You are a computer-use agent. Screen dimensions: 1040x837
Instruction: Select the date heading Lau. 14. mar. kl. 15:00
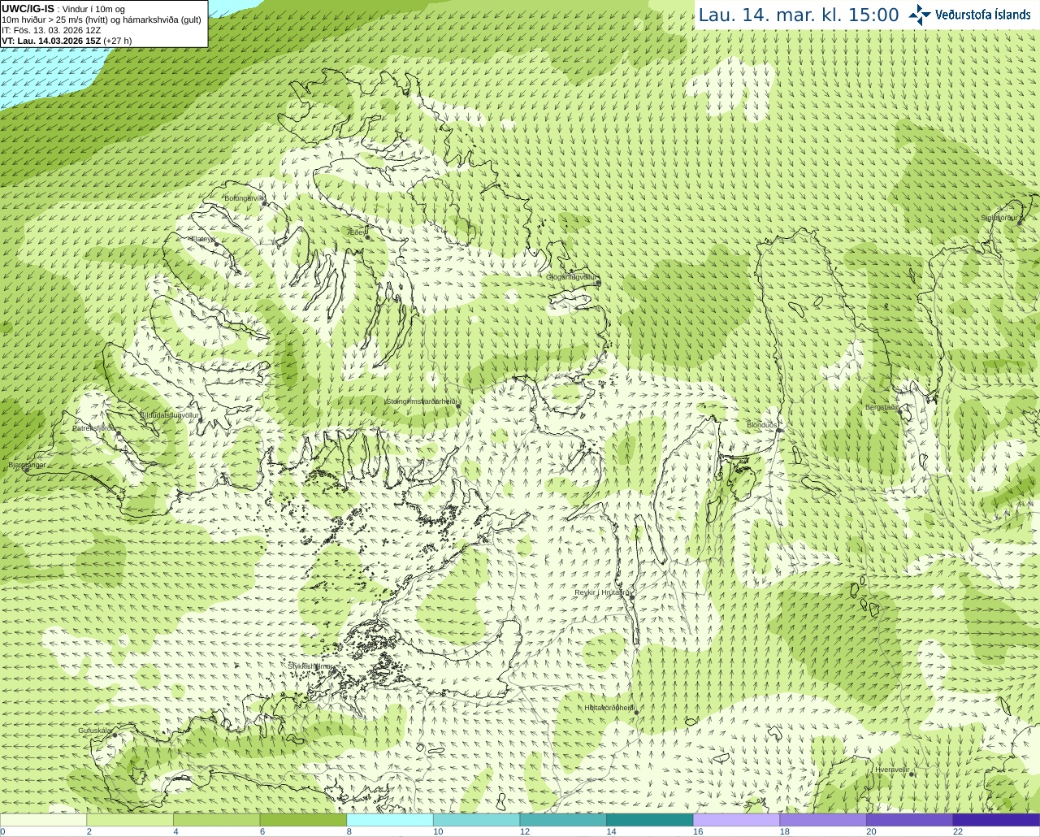click(x=799, y=15)
